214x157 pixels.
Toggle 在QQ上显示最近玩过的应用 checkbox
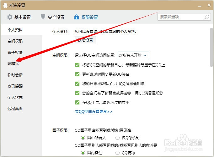pyautogui.click(x=77, y=102)
